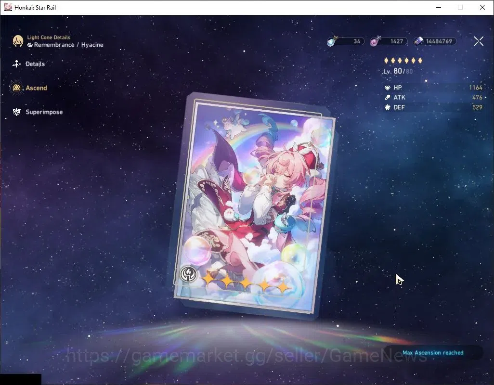Open the Details tab
494x385 pixels.
pos(35,64)
